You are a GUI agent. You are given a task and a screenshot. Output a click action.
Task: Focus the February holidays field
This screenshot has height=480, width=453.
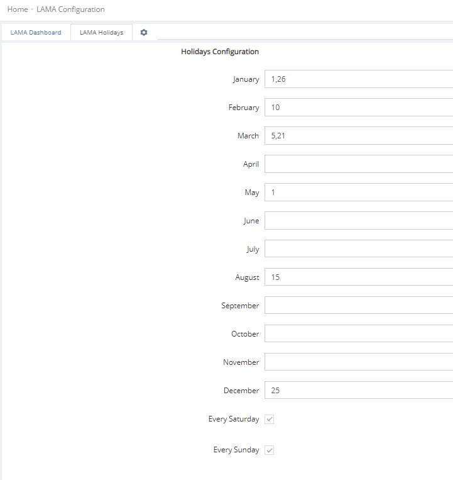coord(358,108)
